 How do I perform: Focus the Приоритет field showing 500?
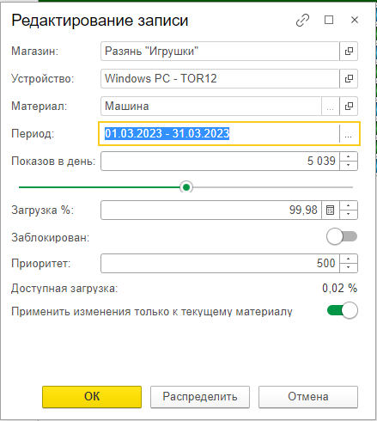tap(220, 263)
